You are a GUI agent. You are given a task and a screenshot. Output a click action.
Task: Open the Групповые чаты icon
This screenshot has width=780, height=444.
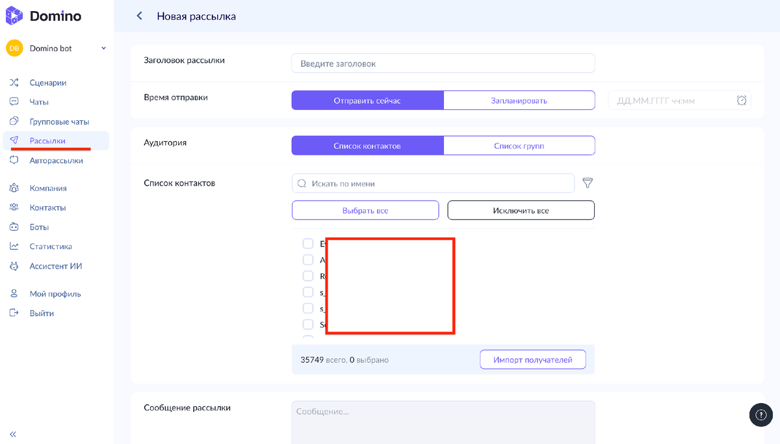click(x=14, y=122)
